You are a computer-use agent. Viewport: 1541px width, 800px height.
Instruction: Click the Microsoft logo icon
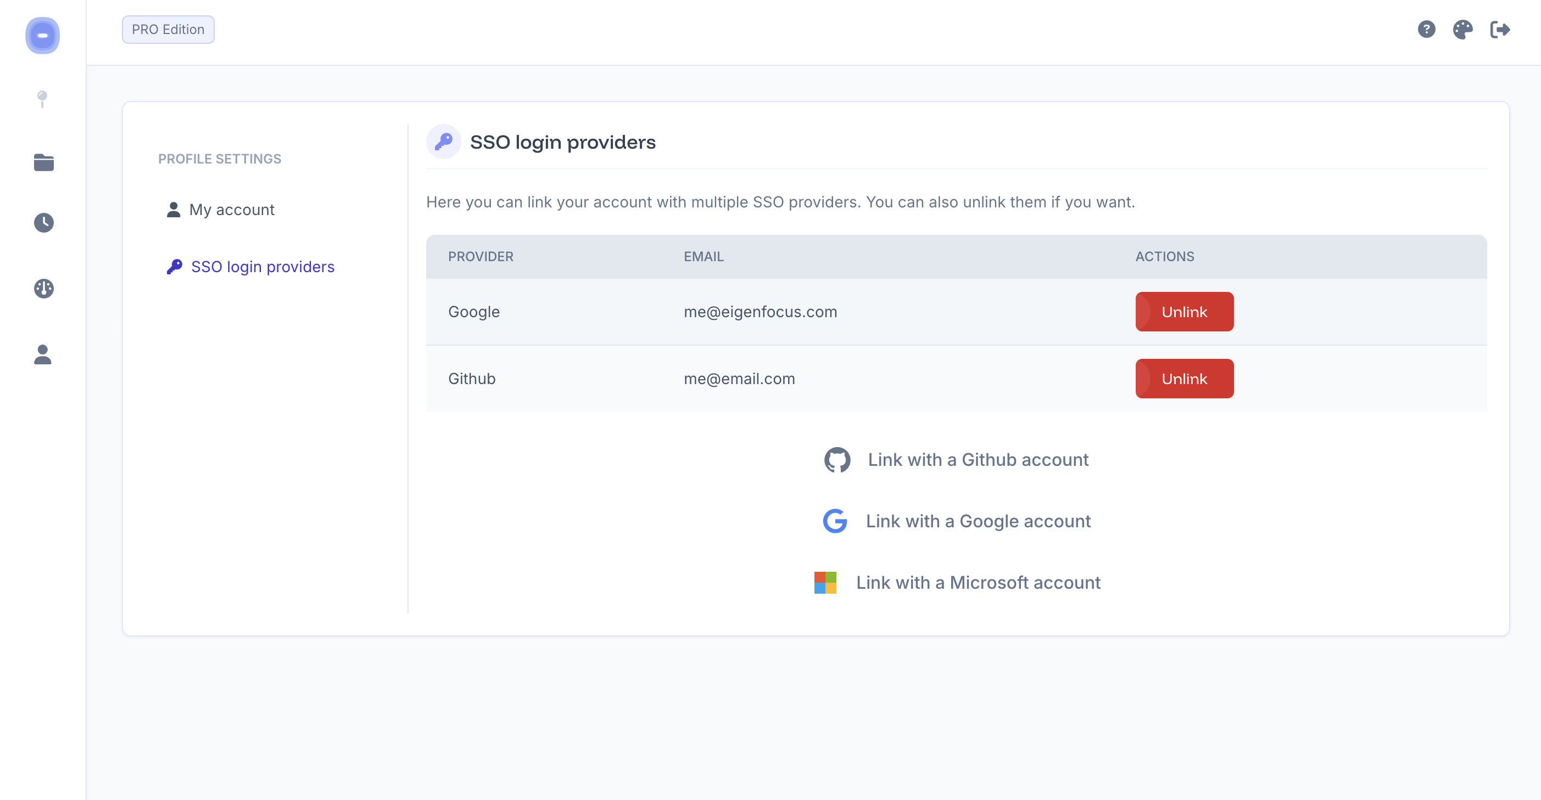825,583
